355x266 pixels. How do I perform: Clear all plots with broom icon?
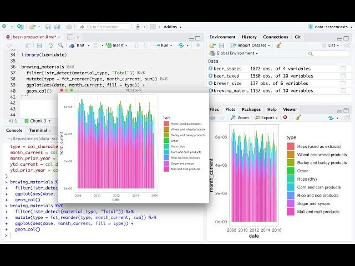(298, 117)
